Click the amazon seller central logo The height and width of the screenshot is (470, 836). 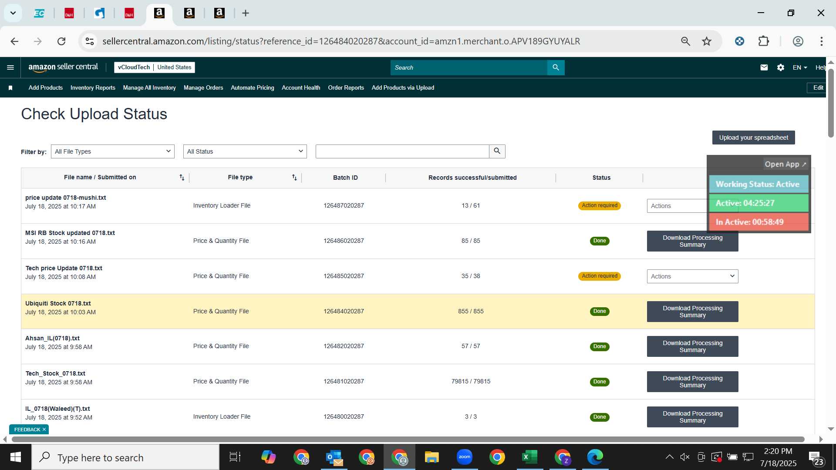pos(63,67)
